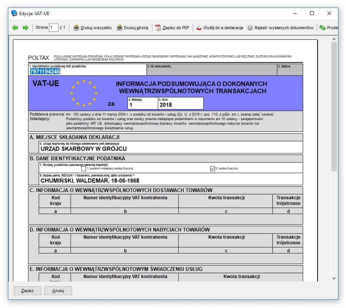Screen dimensions: 346x308
Task: Click the Przelicz icon in toolbar
Action: [322, 28]
